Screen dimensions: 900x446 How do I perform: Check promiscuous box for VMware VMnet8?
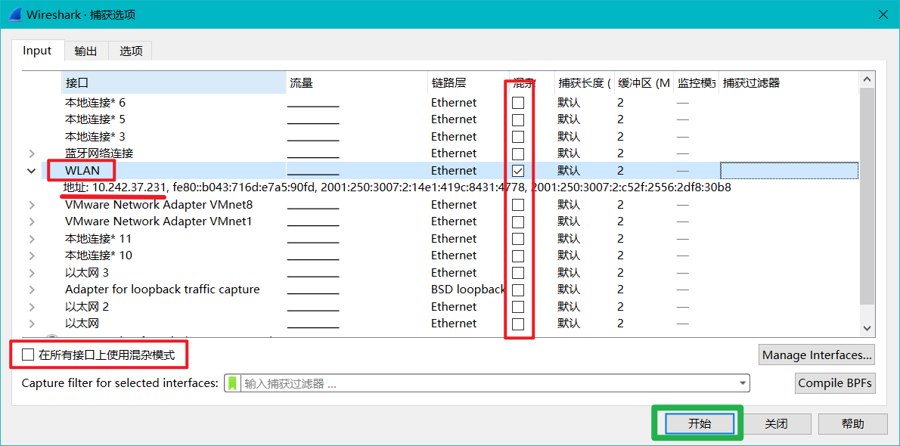click(x=518, y=205)
